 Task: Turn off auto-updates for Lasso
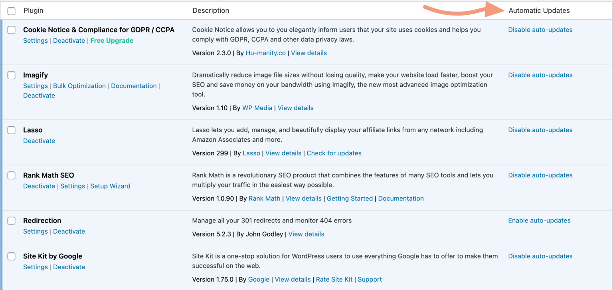pyautogui.click(x=540, y=130)
